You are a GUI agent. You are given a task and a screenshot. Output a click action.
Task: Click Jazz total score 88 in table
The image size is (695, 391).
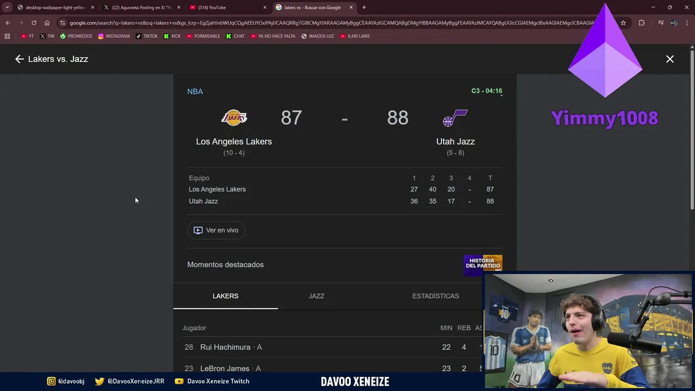click(490, 201)
